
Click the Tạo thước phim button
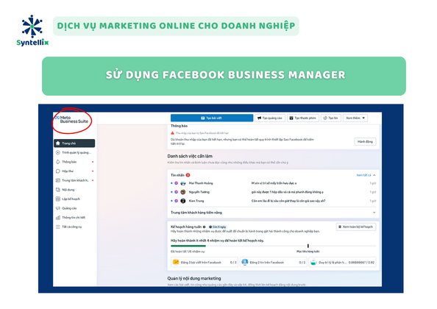coord(303,118)
